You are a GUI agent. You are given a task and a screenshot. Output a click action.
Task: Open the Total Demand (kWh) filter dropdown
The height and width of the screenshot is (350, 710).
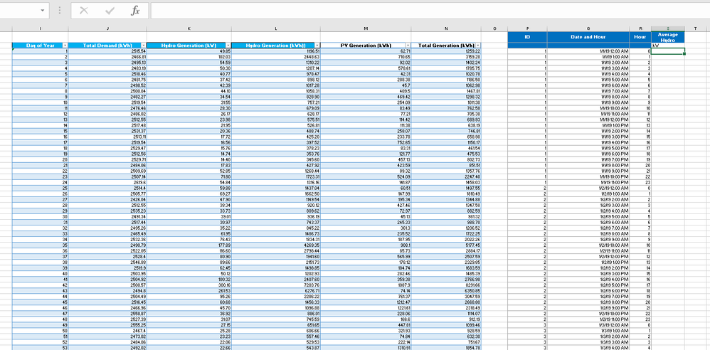[144, 46]
